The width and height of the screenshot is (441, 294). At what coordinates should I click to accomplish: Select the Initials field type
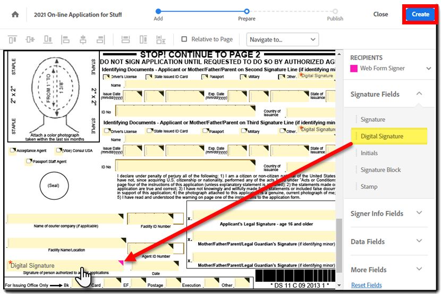pyautogui.click(x=389, y=153)
